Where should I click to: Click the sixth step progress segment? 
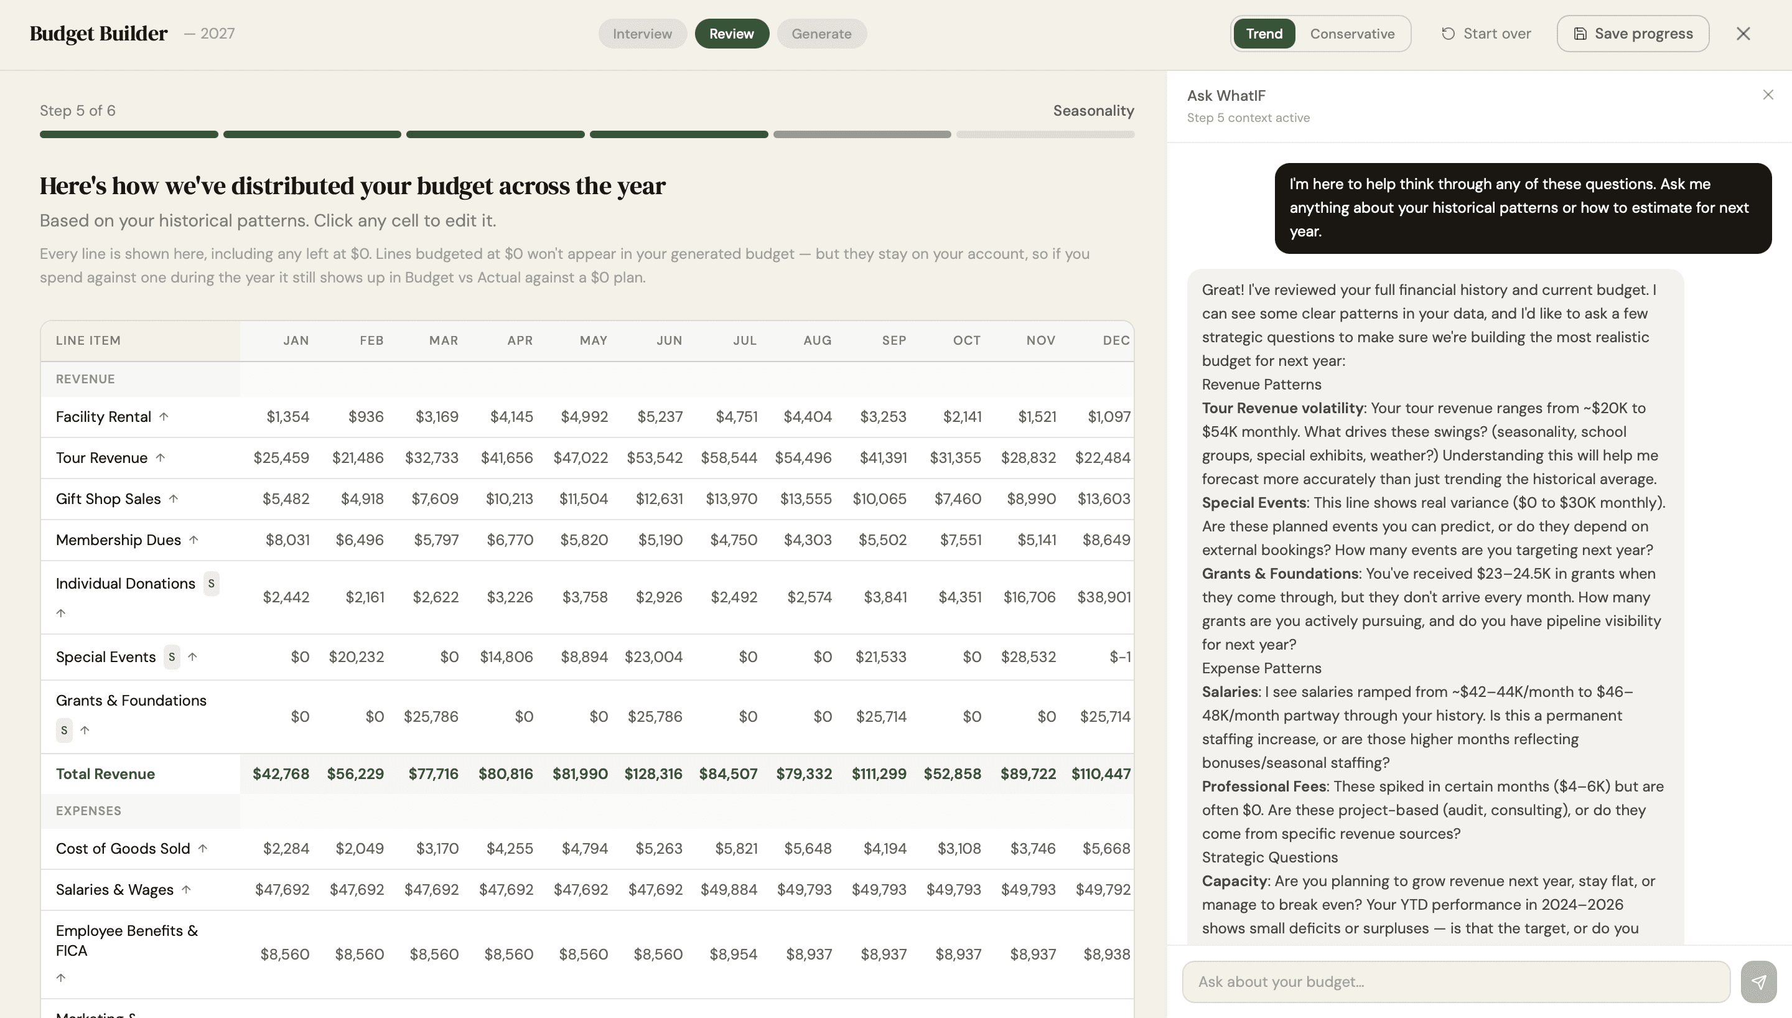(1045, 134)
